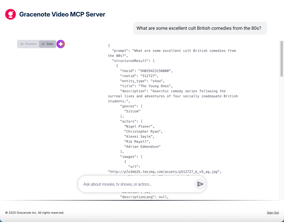Click the vertical scrollbar thumb
The image size is (284, 222).
point(281,58)
